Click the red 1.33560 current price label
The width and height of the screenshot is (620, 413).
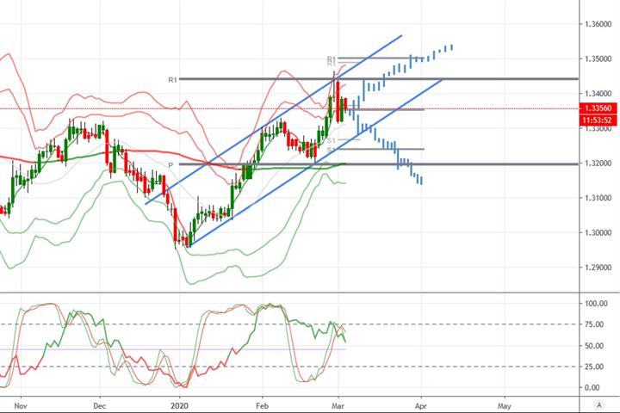point(598,108)
